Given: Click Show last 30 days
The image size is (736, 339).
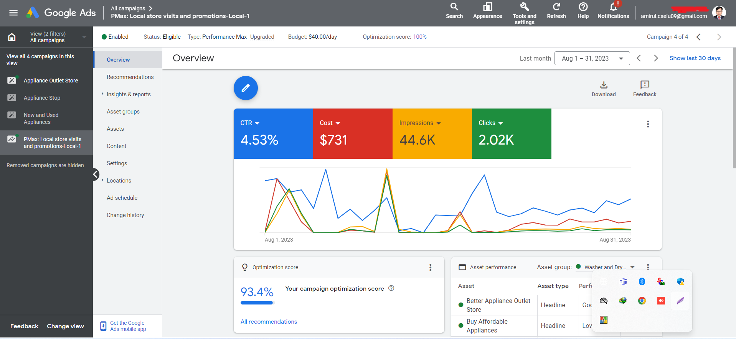Looking at the screenshot, I should point(695,58).
